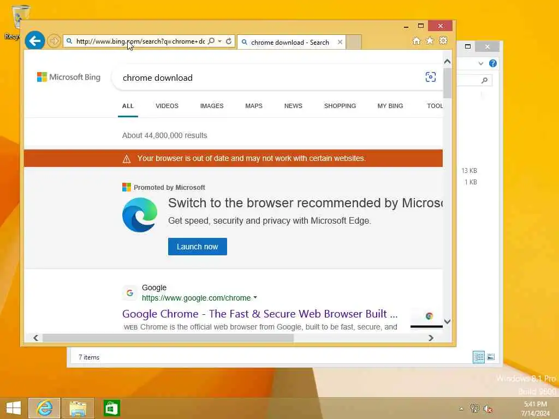
Task: Open a new blank tab
Action: [354, 42]
